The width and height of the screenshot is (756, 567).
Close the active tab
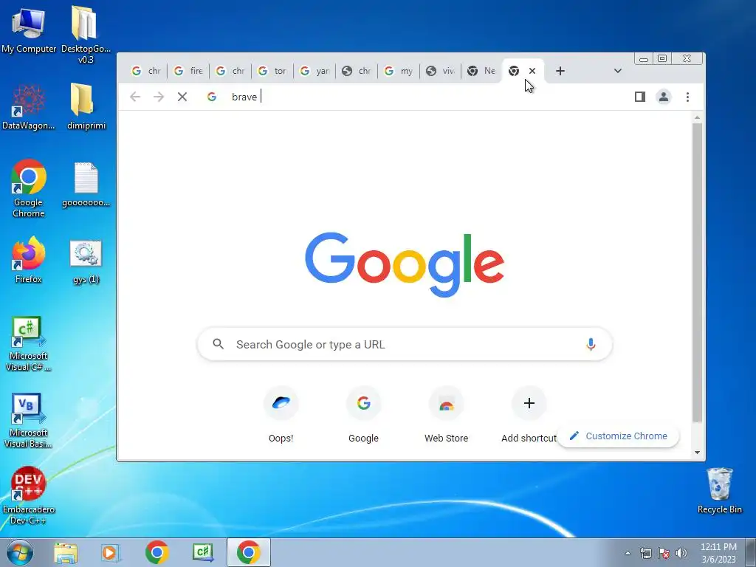532,71
